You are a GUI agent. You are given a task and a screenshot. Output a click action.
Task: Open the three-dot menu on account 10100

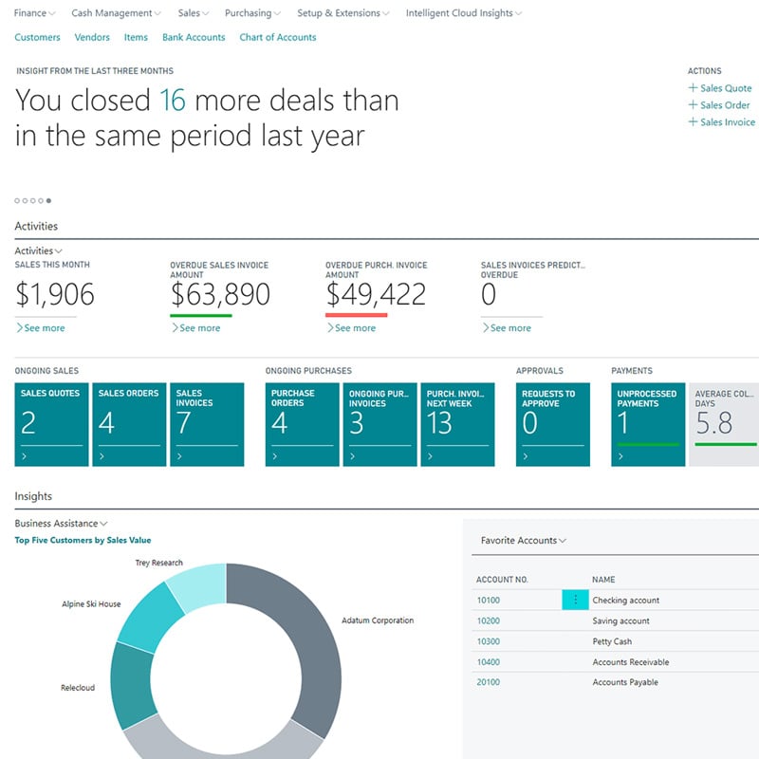(575, 600)
